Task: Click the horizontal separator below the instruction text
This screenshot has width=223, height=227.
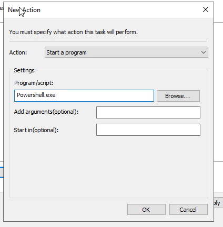Action: click(x=108, y=41)
